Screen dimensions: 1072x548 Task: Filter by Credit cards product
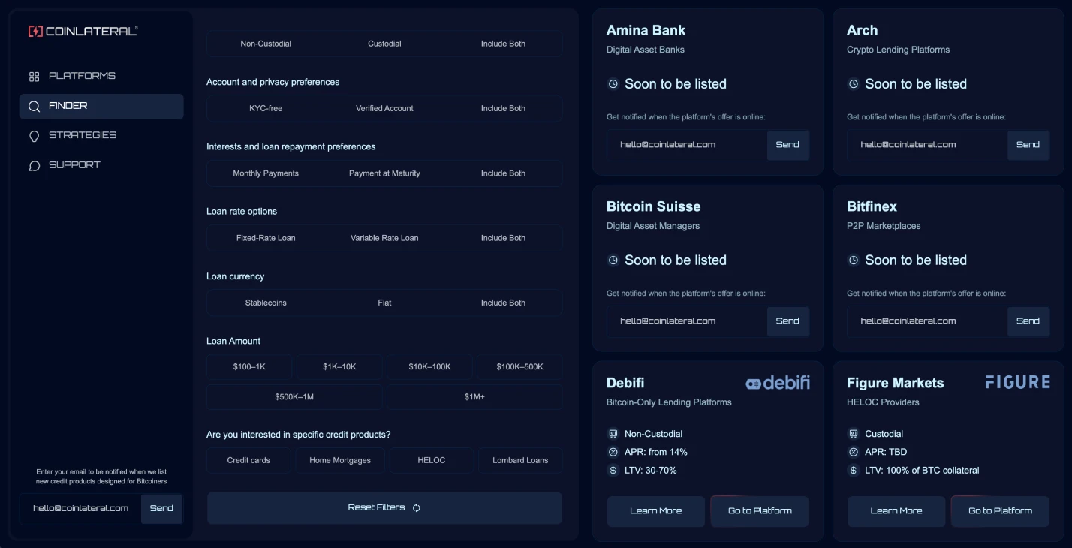tap(248, 460)
